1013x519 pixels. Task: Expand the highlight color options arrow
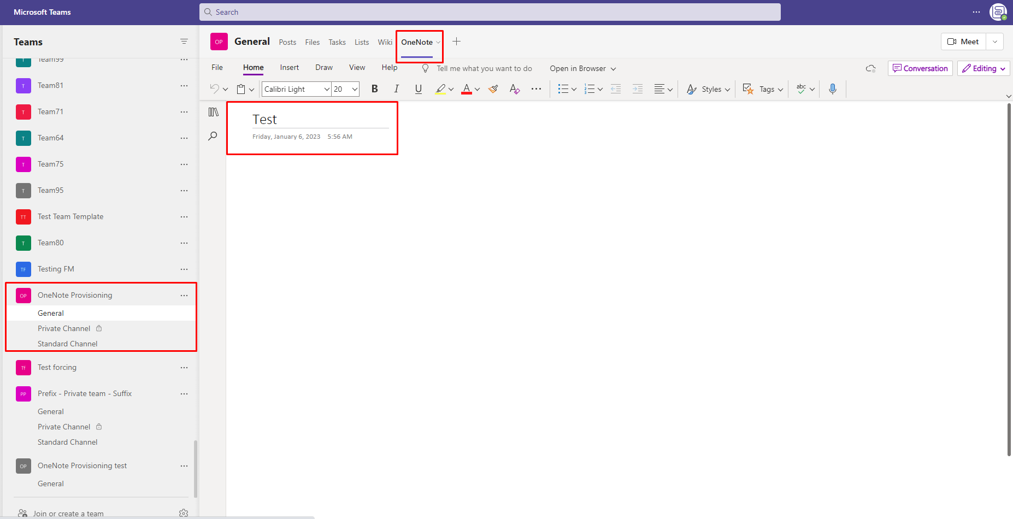[x=451, y=90]
